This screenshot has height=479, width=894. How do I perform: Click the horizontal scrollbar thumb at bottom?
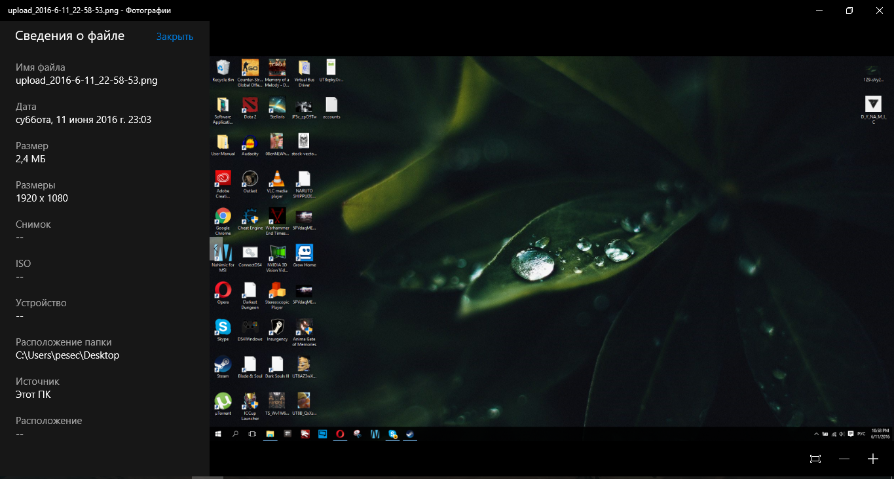[207, 477]
